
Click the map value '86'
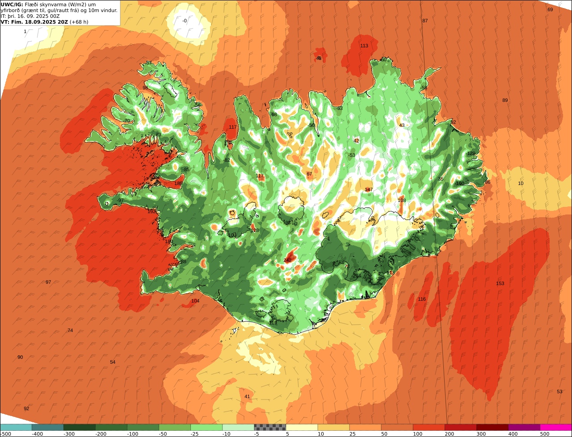coord(488,182)
